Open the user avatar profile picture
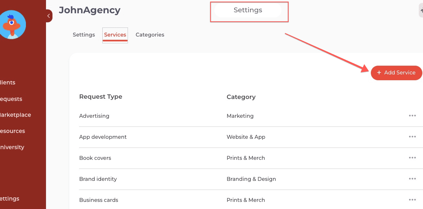The width and height of the screenshot is (423, 209). click(x=12, y=25)
